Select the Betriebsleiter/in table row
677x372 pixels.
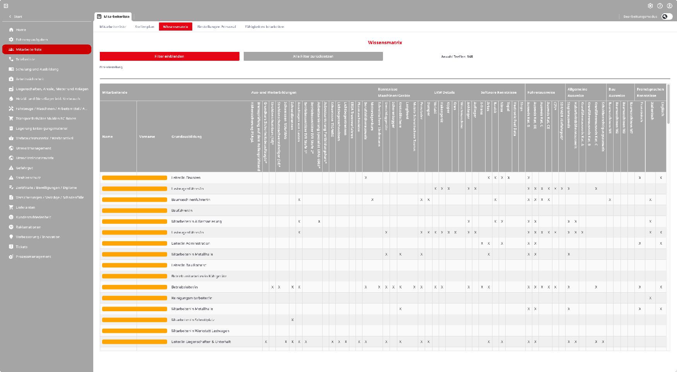tap(185, 287)
